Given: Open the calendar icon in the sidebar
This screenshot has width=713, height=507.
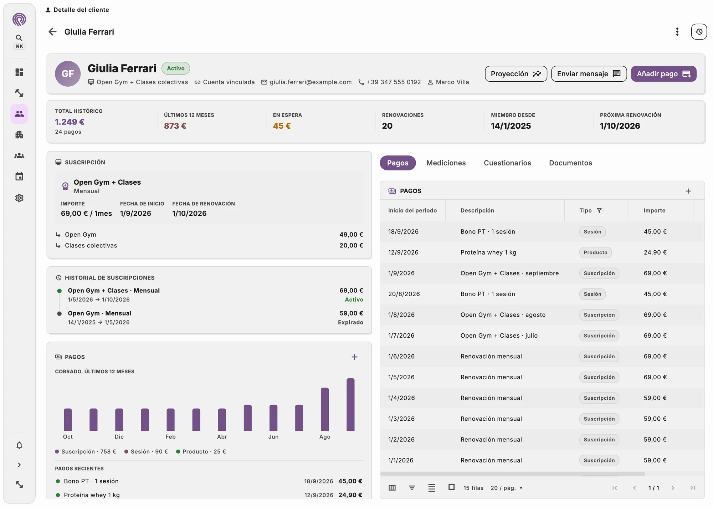Looking at the screenshot, I should point(19,176).
